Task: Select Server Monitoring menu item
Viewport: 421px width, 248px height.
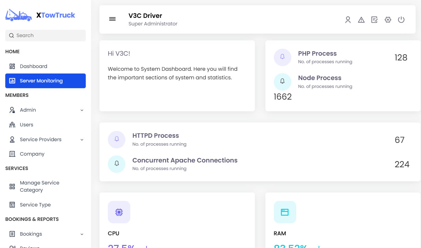Action: [x=45, y=81]
